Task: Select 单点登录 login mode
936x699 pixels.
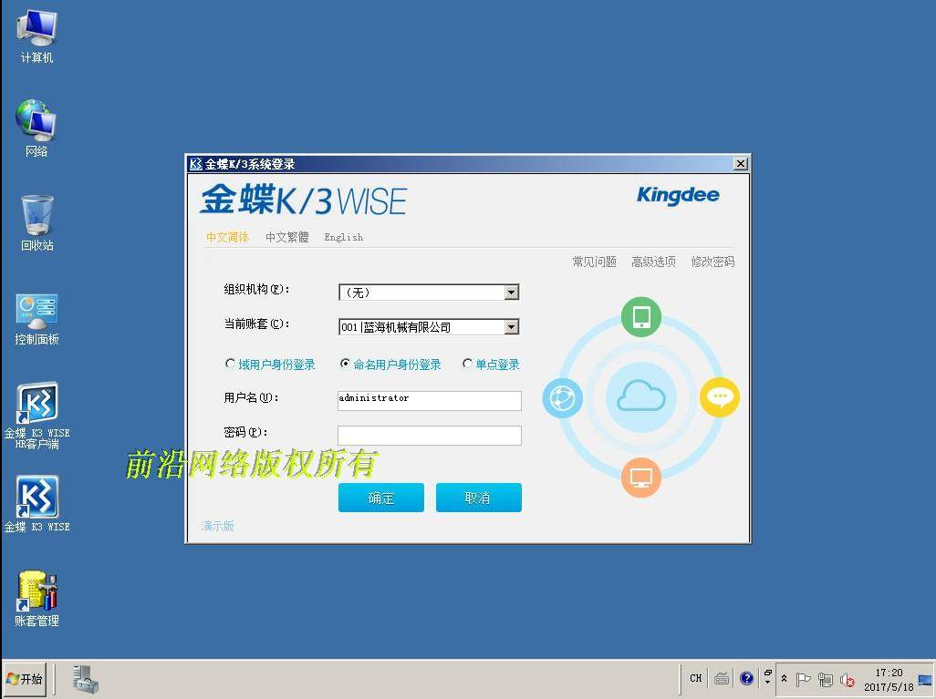Action: click(468, 364)
